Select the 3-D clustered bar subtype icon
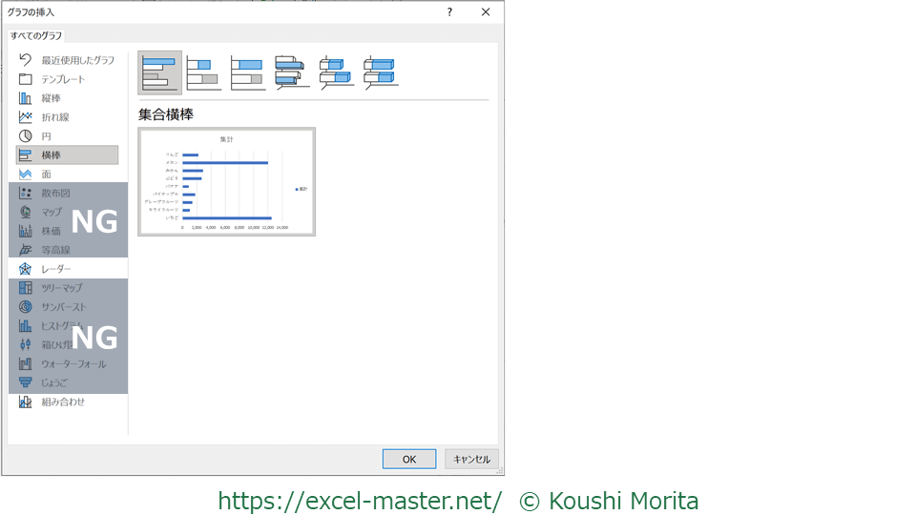The height and width of the screenshot is (515, 916). [292, 72]
